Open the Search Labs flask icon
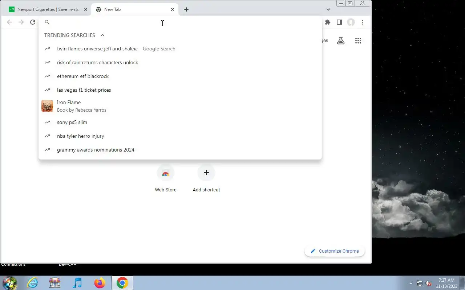Viewport: 465px width, 290px height. (341, 41)
